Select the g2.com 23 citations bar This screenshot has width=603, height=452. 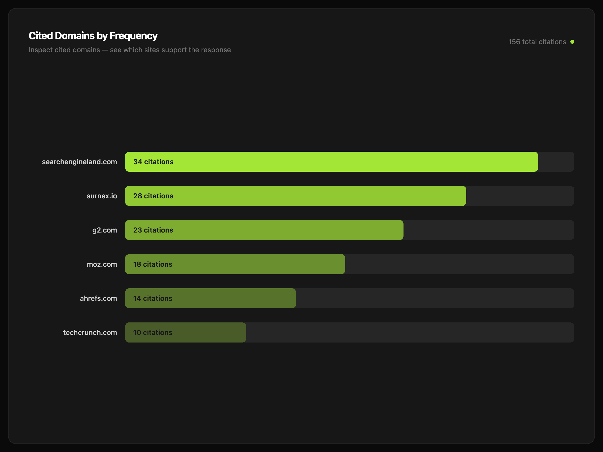pyautogui.click(x=264, y=230)
